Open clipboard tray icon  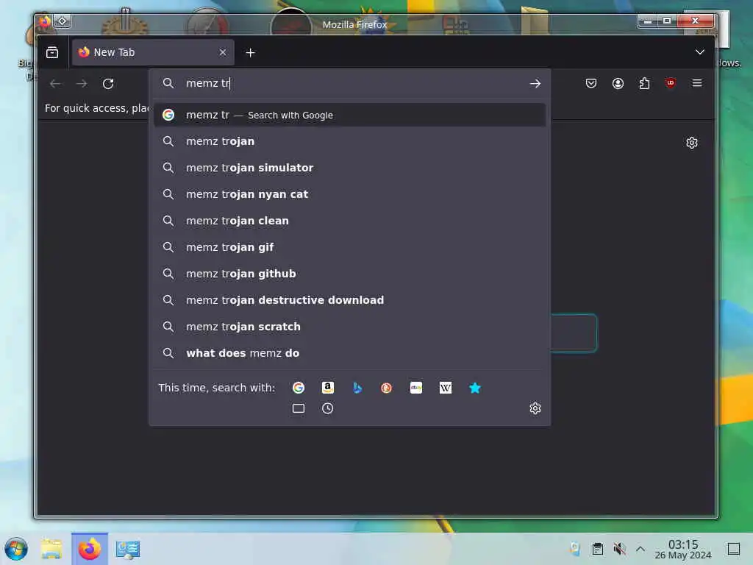[597, 549]
